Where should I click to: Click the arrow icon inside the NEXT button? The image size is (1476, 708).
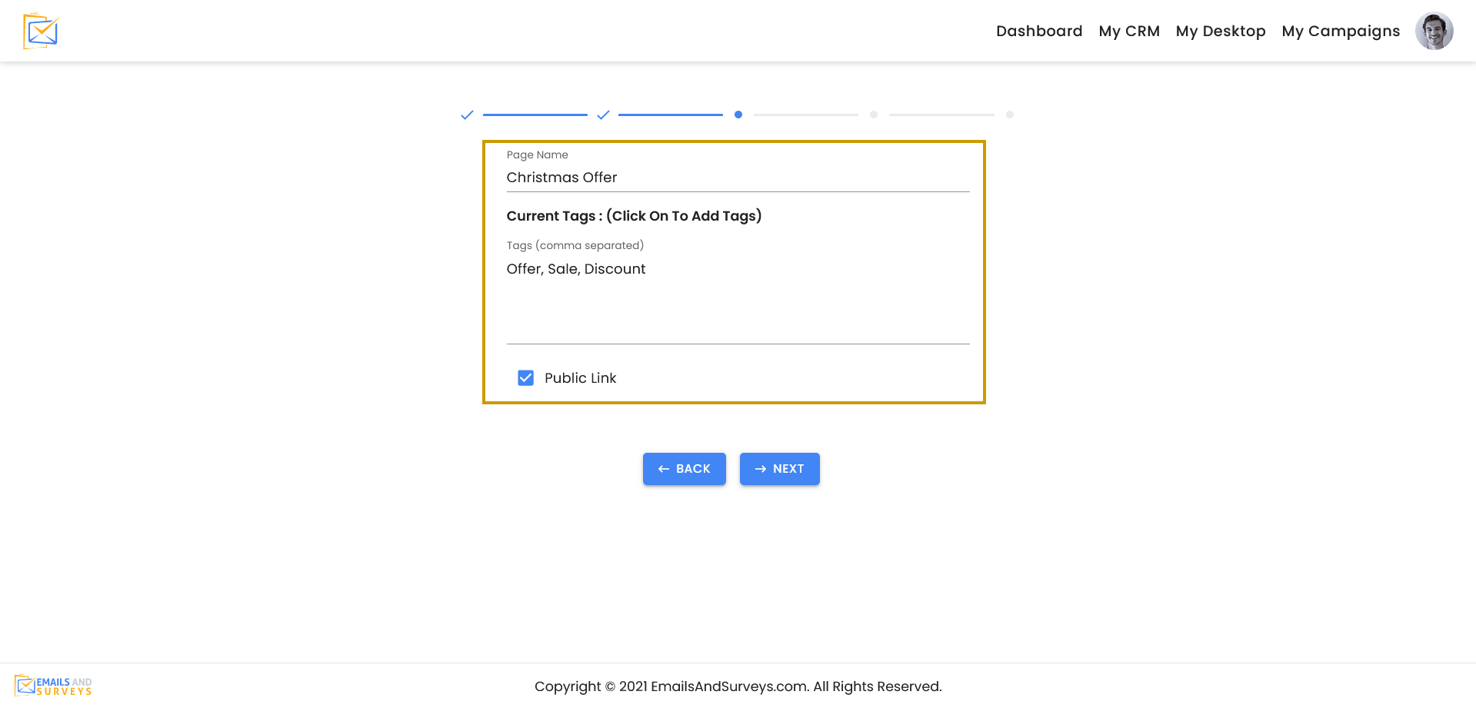pyautogui.click(x=760, y=468)
